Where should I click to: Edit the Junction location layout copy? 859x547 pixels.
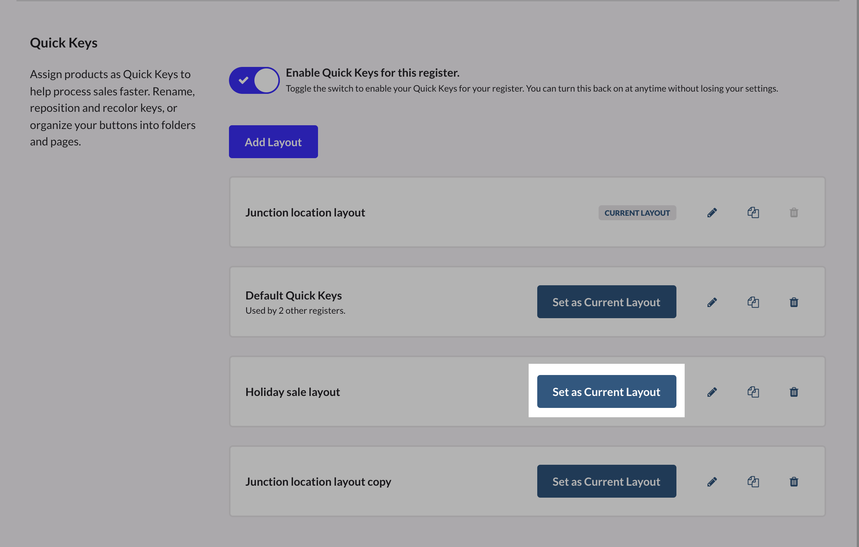[712, 482]
